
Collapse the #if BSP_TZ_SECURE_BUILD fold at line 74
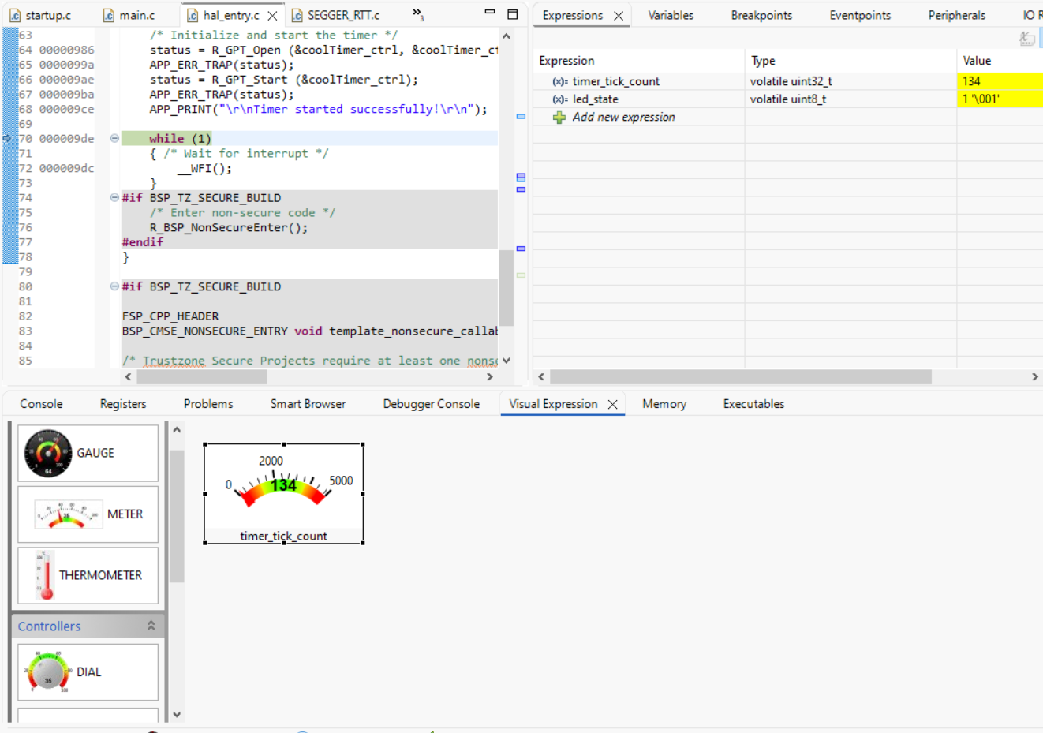coord(114,198)
